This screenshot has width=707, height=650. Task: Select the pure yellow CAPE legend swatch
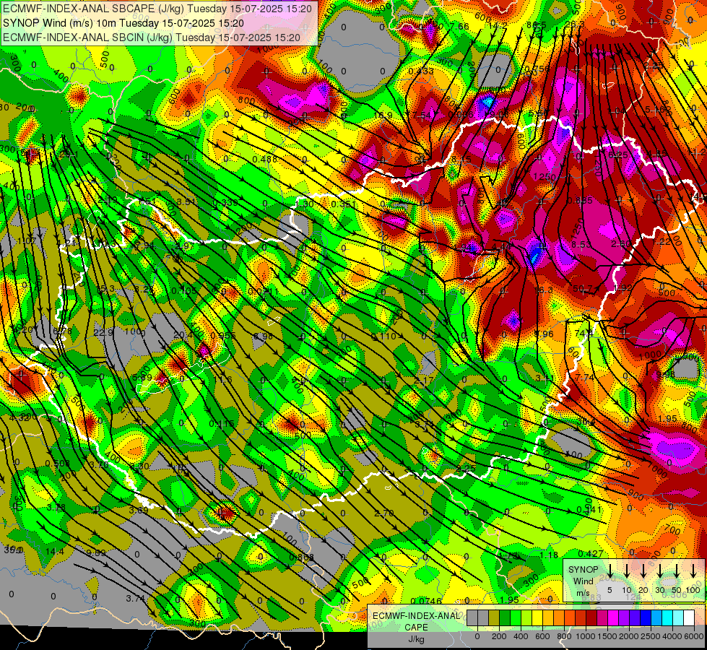pos(537,617)
